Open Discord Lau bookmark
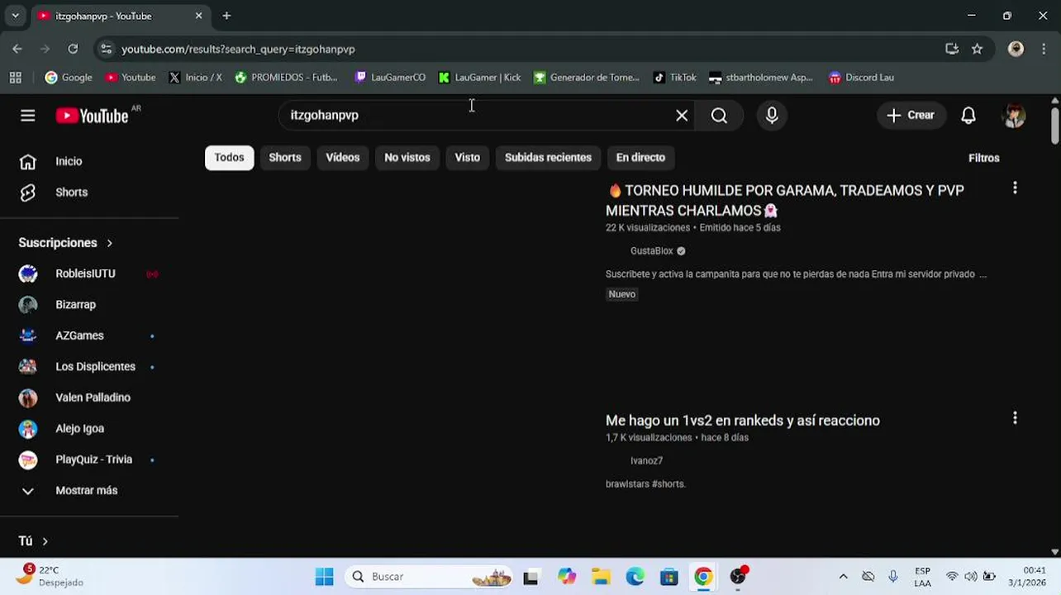 point(861,78)
